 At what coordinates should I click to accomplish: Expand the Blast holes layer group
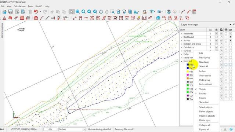pyautogui.click(x=181, y=34)
